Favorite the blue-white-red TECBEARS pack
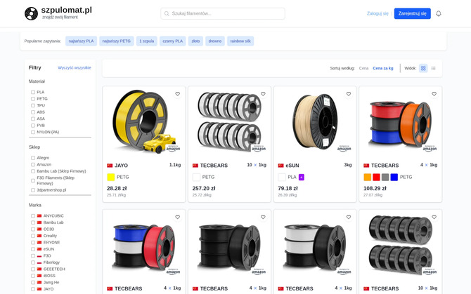471x294 pixels. pos(178,217)
